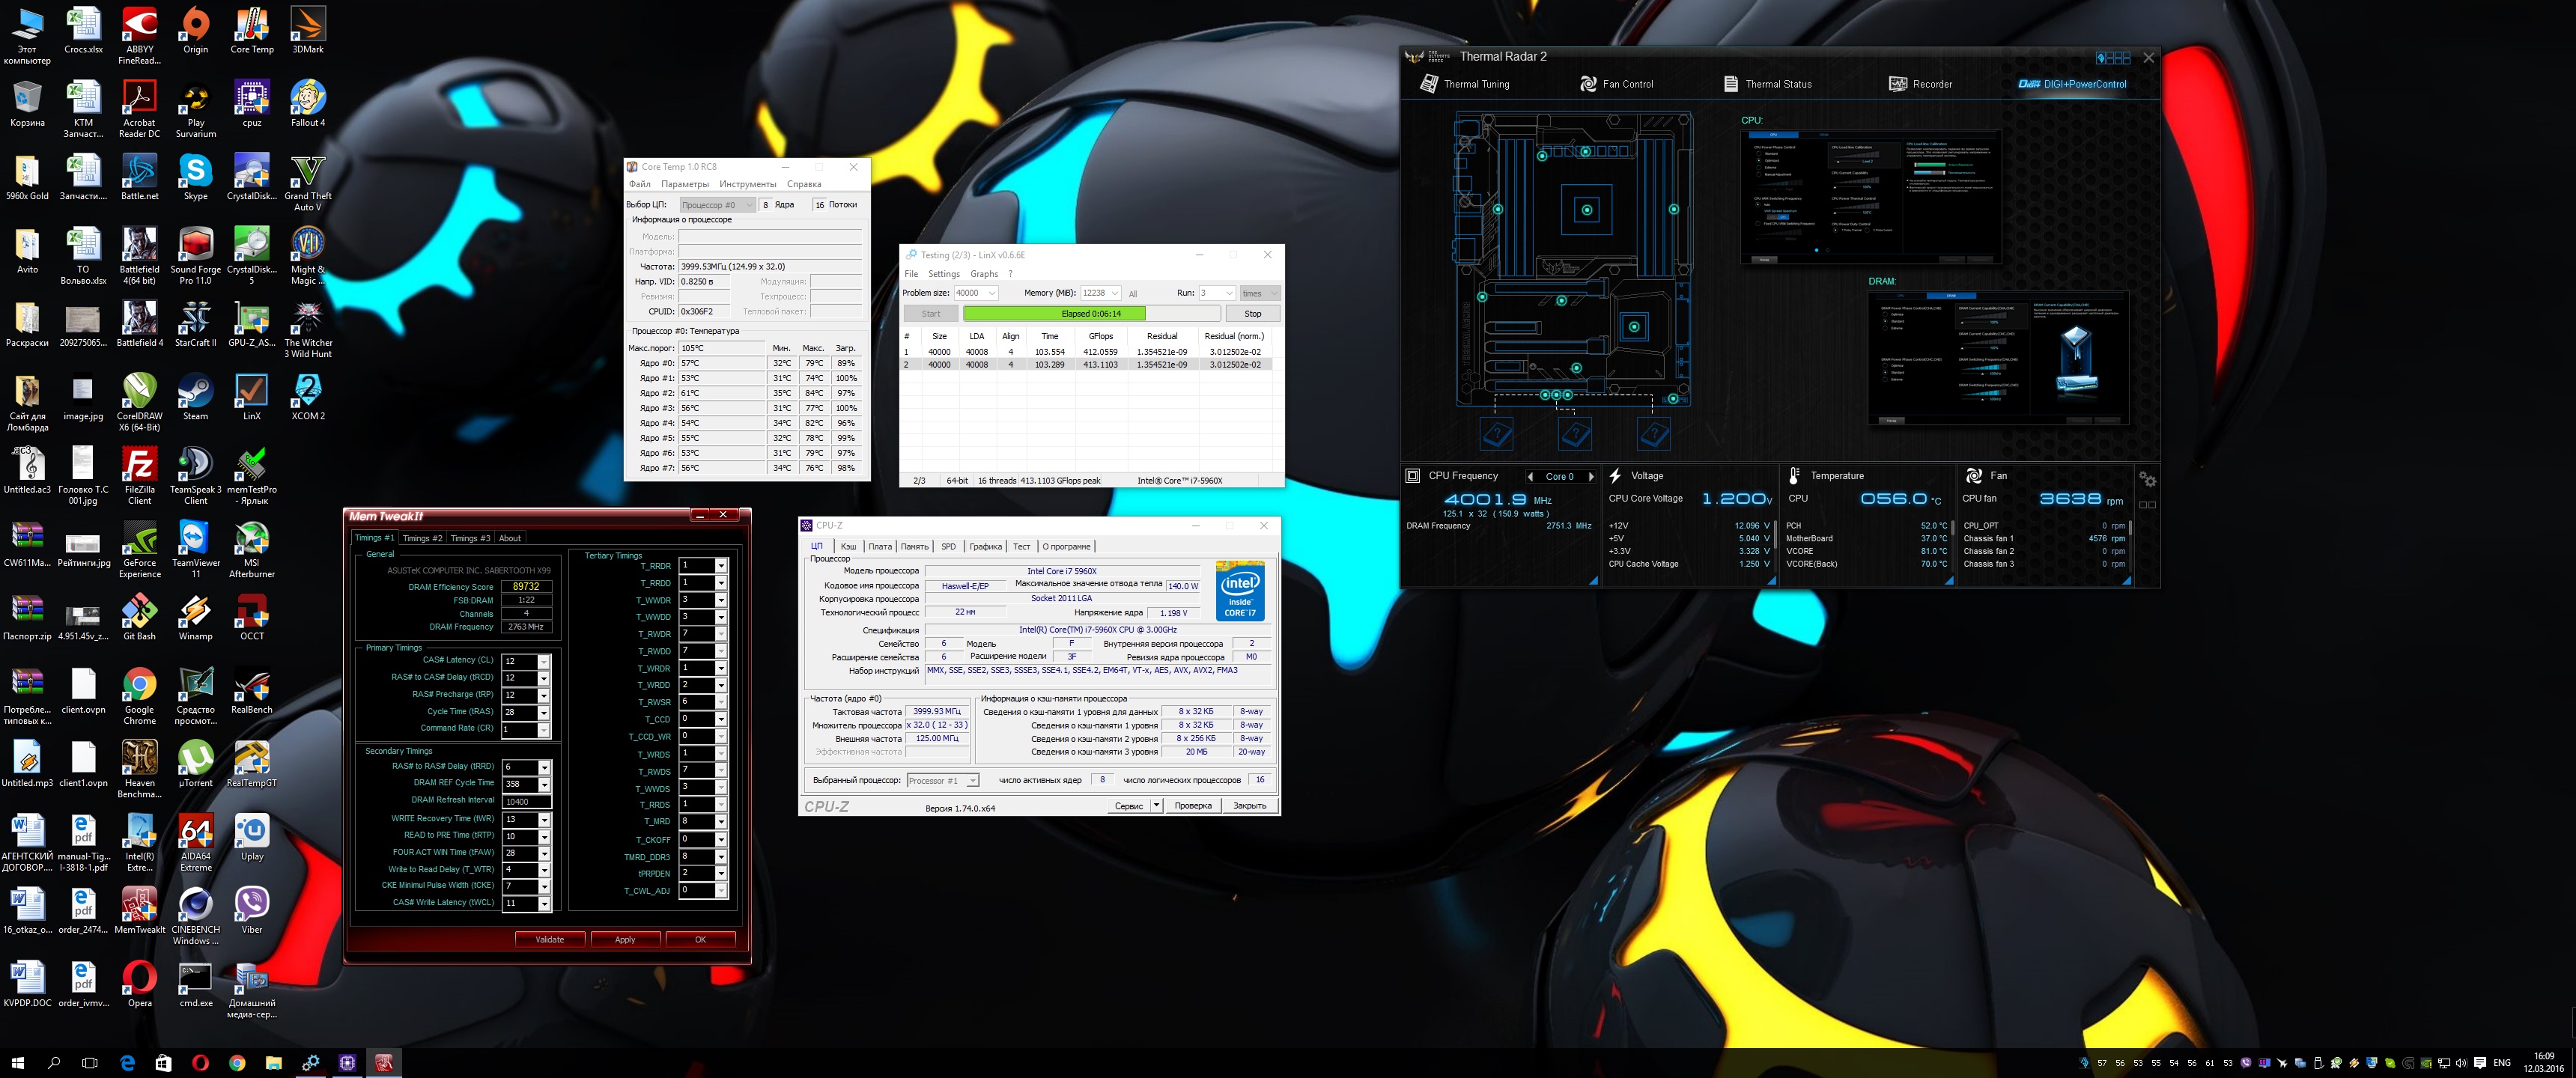2576x1078 pixels.
Task: Click the Opera icon in the taskbar
Action: pyautogui.click(x=200, y=1062)
